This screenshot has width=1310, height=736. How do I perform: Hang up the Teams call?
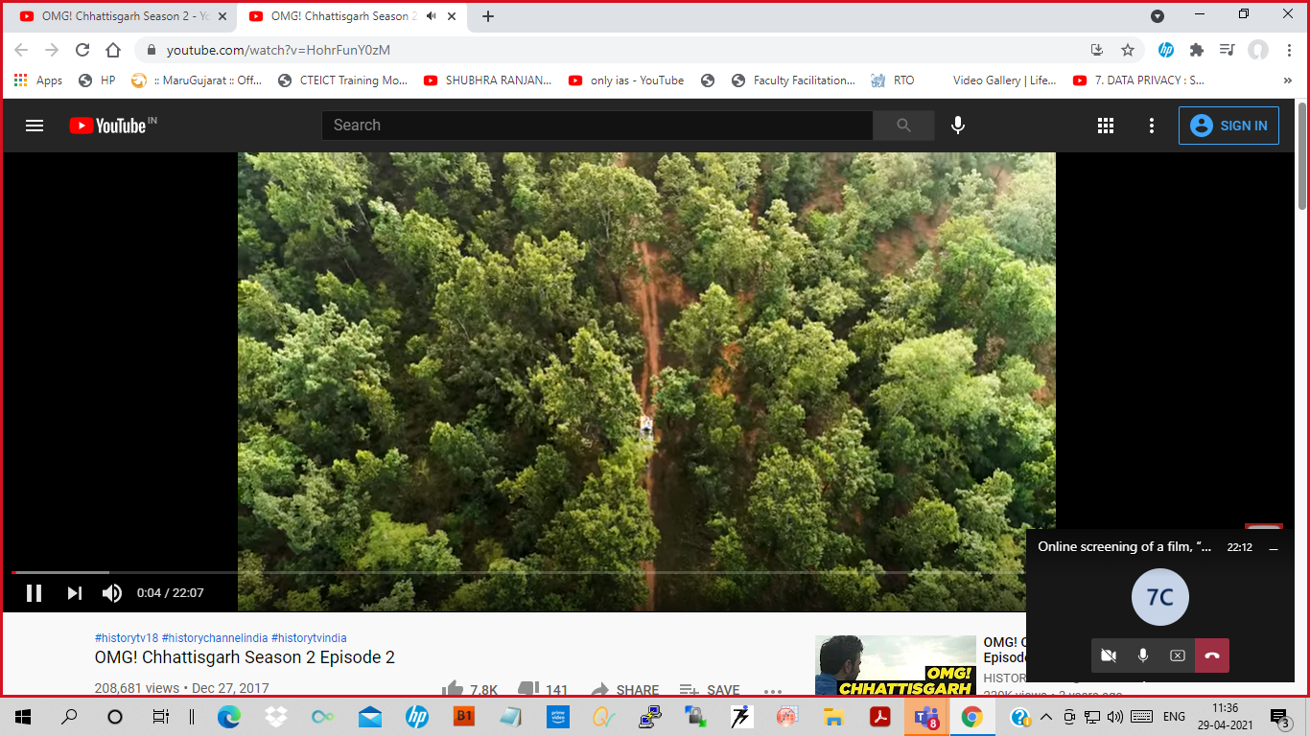tap(1212, 655)
